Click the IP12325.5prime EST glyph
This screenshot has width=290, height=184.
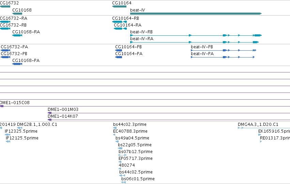pos(7,135)
